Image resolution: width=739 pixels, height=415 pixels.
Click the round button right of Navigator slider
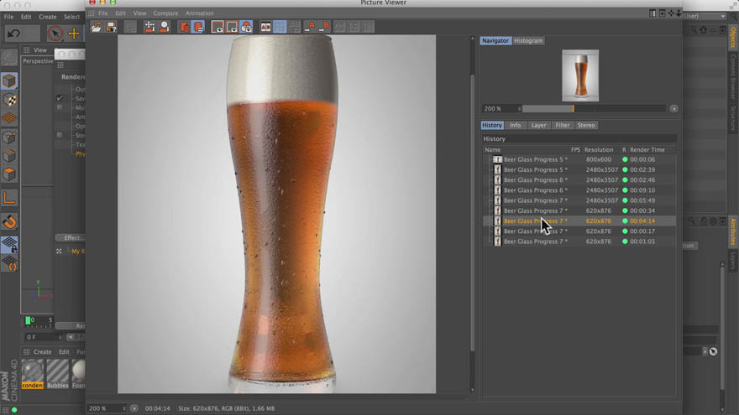click(674, 109)
